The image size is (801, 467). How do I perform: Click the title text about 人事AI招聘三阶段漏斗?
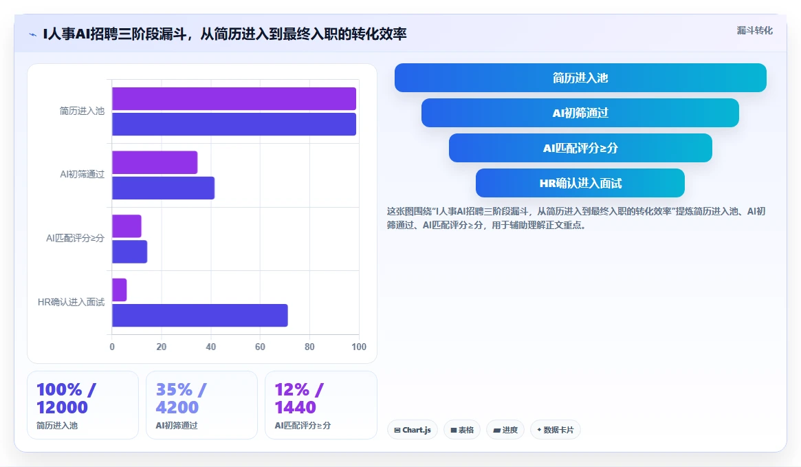(x=225, y=34)
